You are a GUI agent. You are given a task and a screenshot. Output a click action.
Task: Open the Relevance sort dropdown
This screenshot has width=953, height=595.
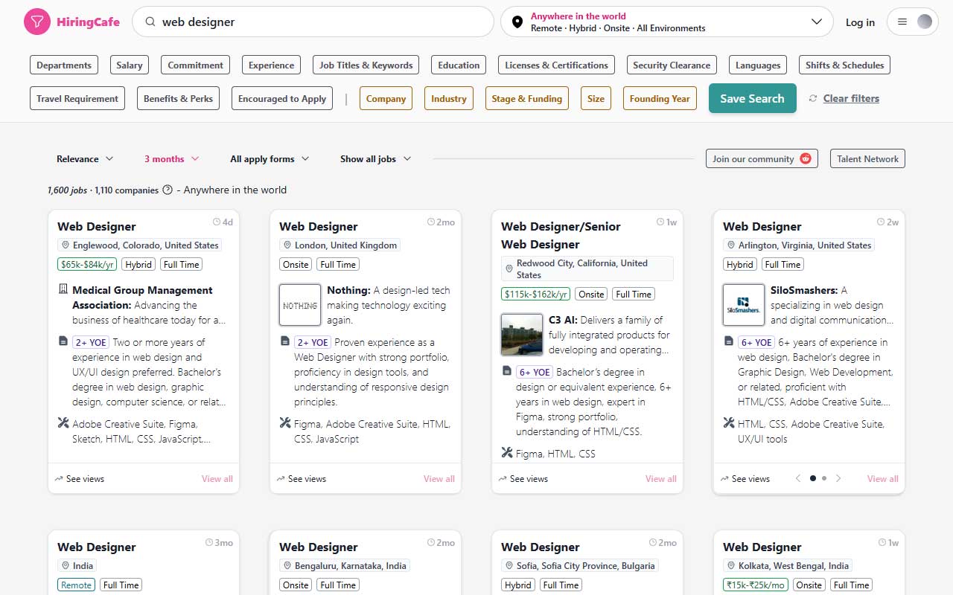(x=85, y=158)
